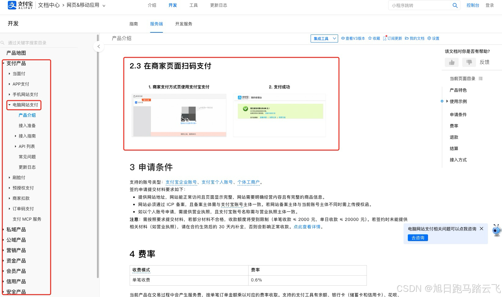Click the sidebar vertical scrollbar
This screenshot has width=502, height=297.
pos(98,156)
